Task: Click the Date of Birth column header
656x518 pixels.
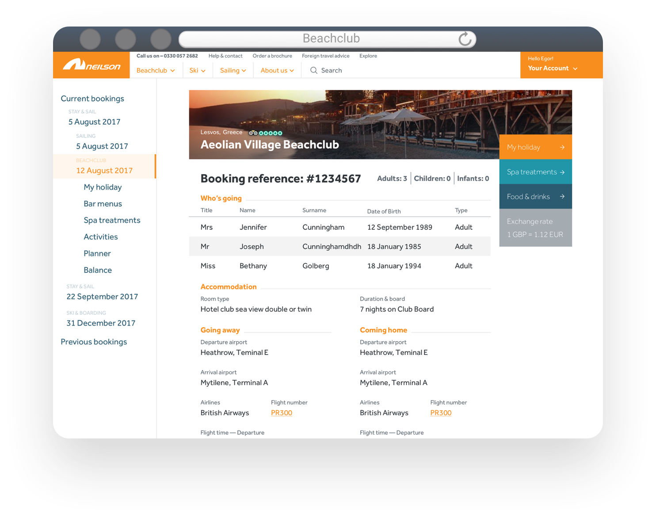Action: pyautogui.click(x=384, y=211)
